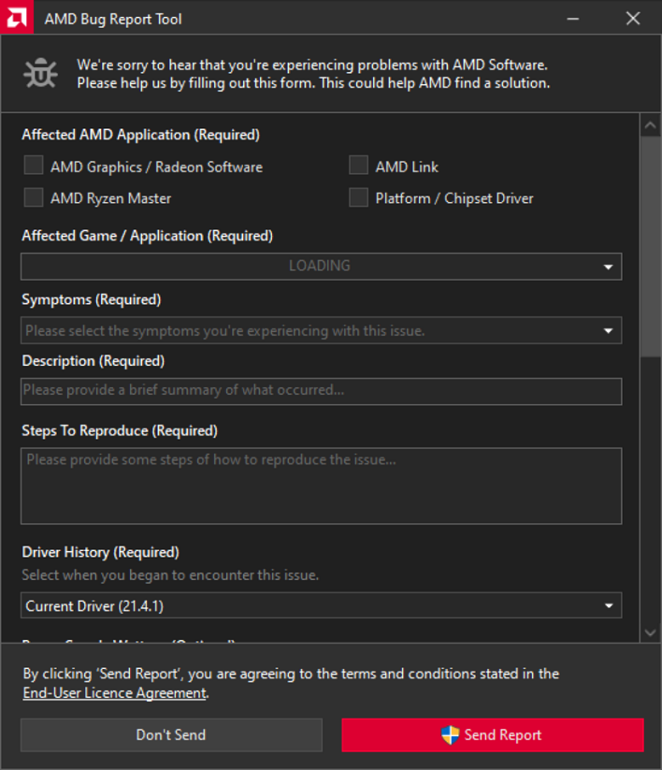Image resolution: width=662 pixels, height=770 pixels.
Task: Check AMD Graphics / Radeon Software checkbox
Action: (34, 166)
